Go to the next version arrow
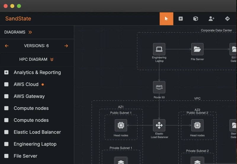The image size is (237, 164). pyautogui.click(x=66, y=46)
